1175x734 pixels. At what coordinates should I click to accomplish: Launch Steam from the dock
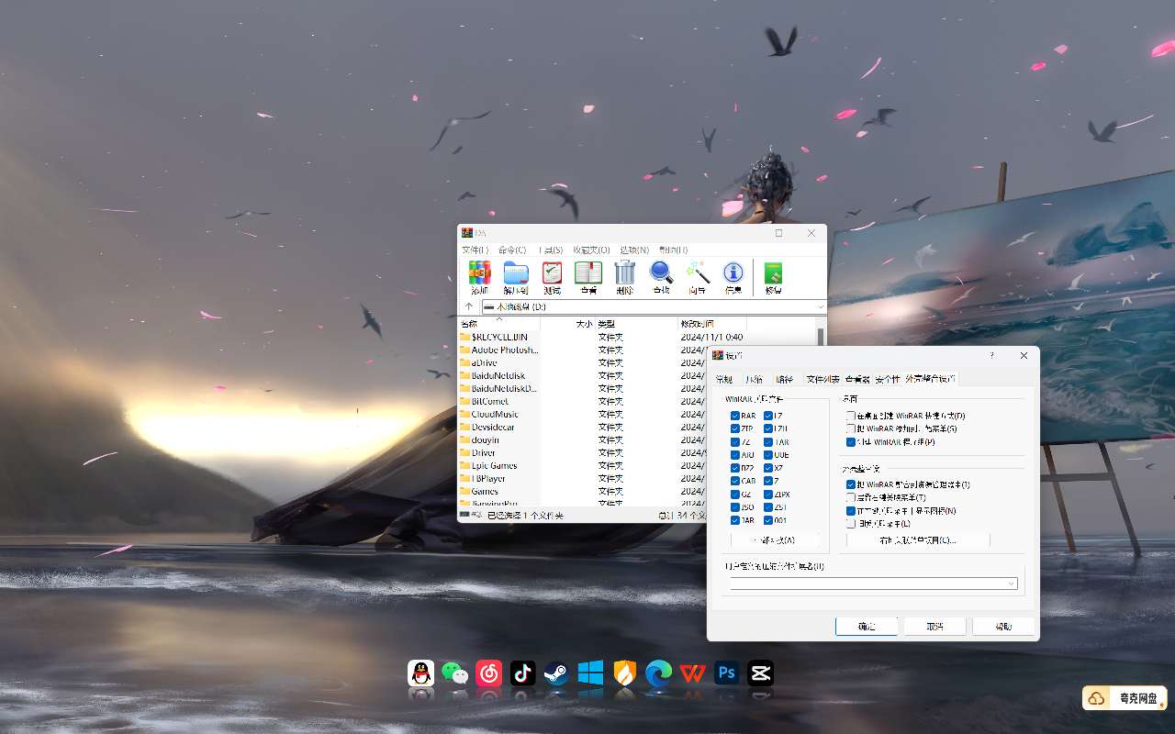click(556, 673)
